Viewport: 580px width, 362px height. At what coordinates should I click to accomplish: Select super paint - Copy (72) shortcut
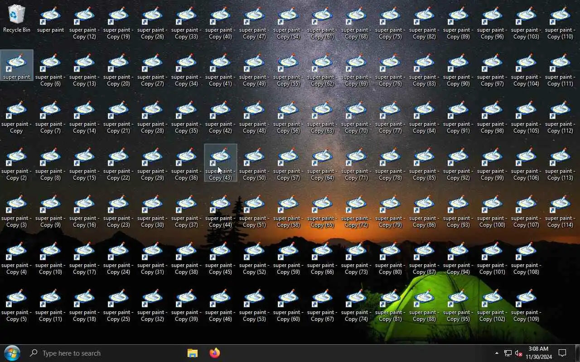pos(357,211)
